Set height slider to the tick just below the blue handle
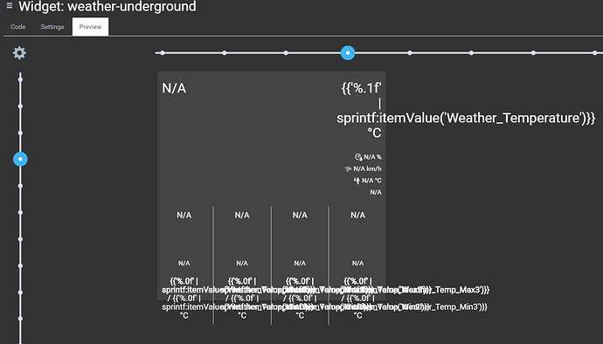 click(x=20, y=186)
